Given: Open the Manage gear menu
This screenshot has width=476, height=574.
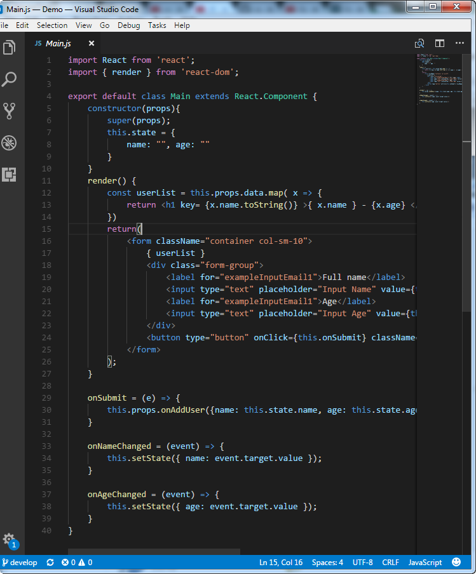Looking at the screenshot, I should point(9,540).
